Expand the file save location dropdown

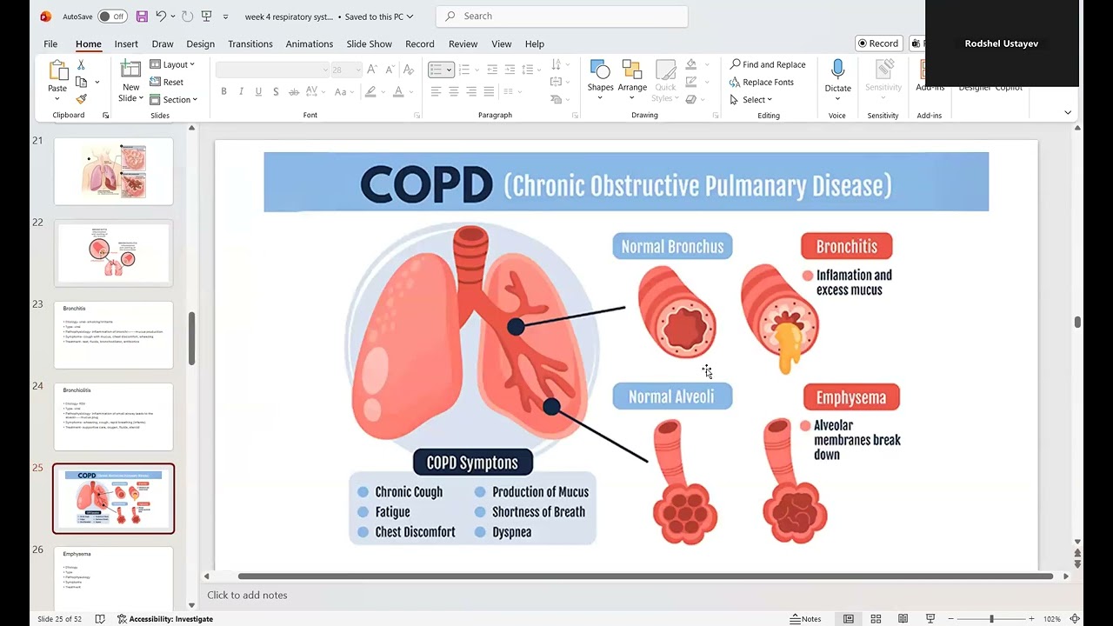(x=410, y=17)
